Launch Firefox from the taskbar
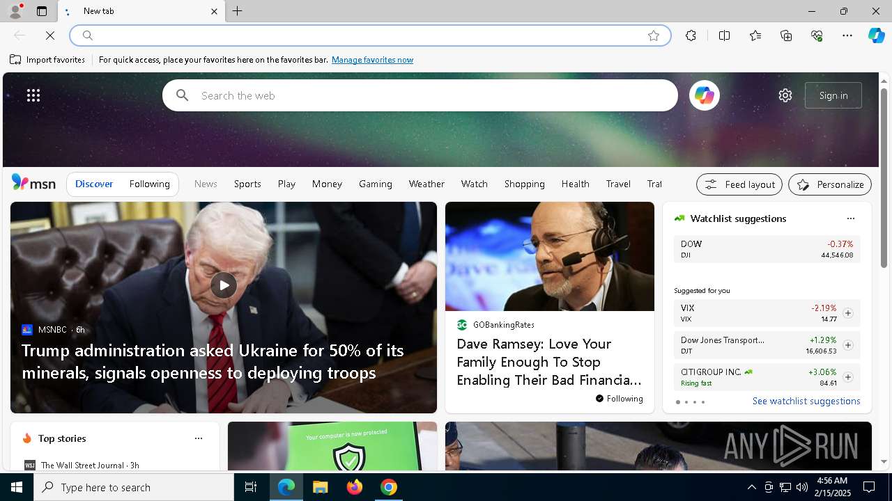This screenshot has width=892, height=501. tap(355, 487)
